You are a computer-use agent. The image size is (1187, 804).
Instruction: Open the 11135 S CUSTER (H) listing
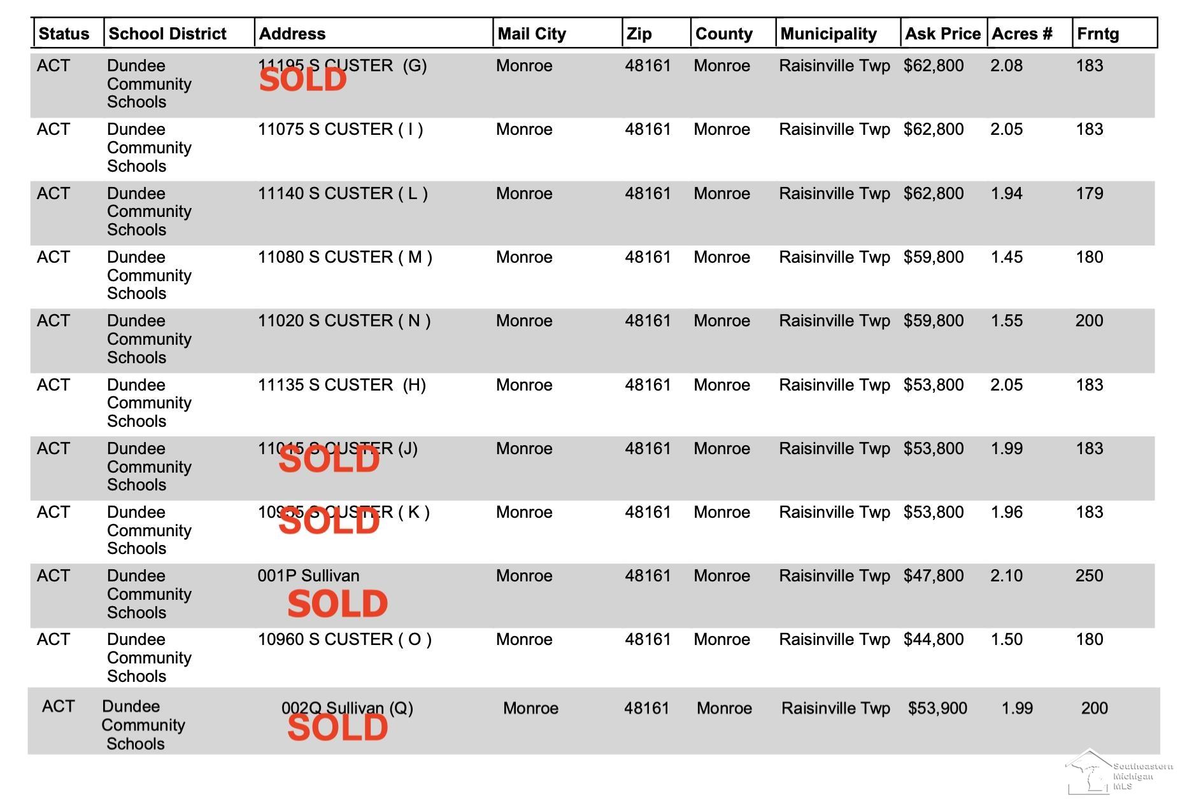[x=341, y=385]
